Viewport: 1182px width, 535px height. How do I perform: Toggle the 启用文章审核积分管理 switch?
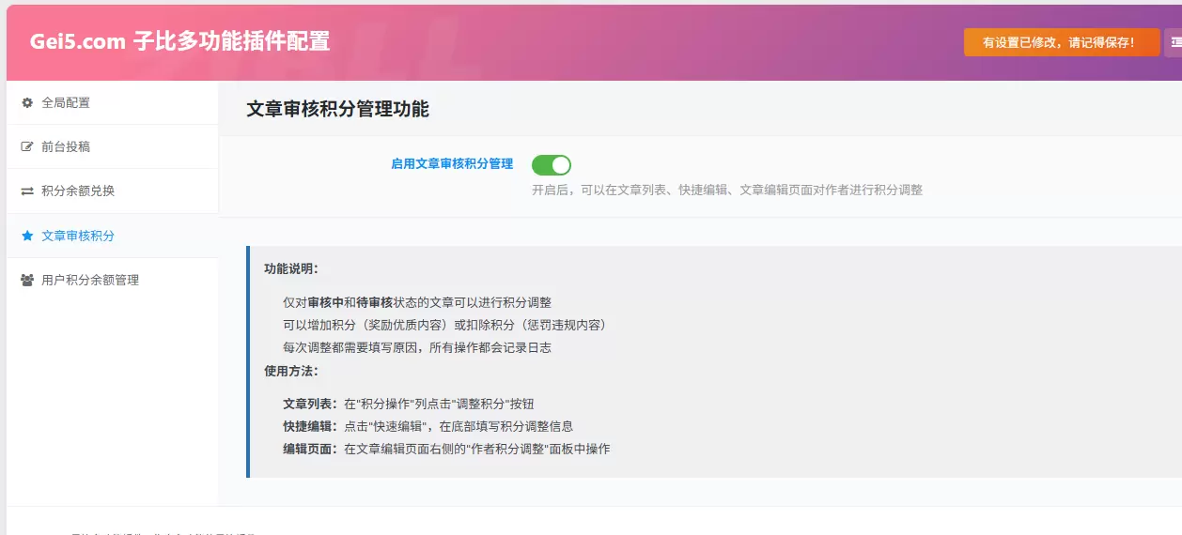coord(552,165)
